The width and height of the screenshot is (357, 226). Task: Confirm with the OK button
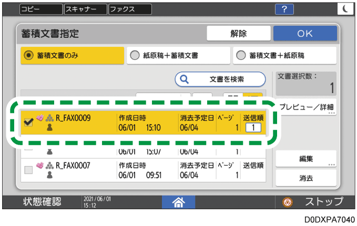click(305, 34)
